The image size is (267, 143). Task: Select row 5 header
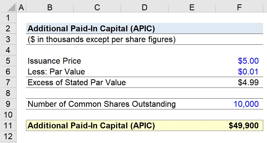coord(8,61)
